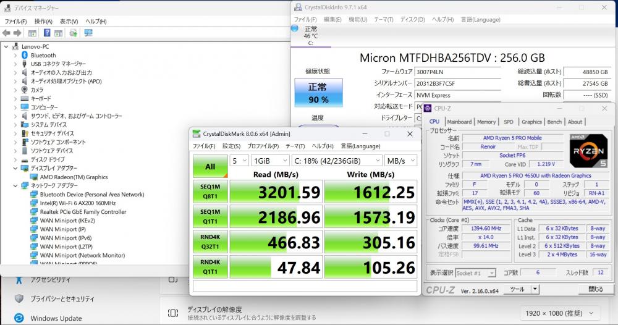Click the All benchmark button
This screenshot has height=325, width=618.
(210, 166)
